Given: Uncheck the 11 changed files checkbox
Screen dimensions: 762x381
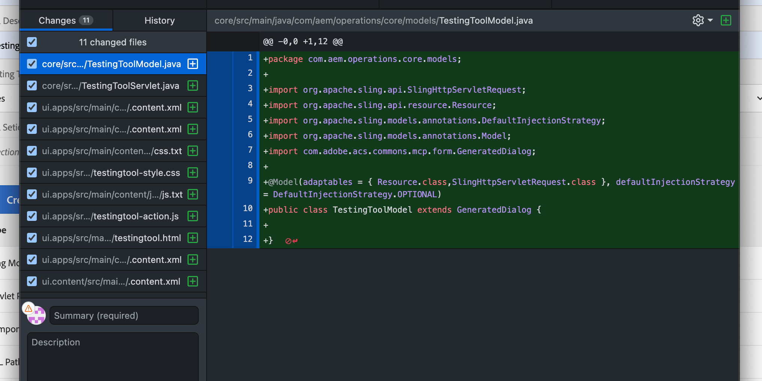Looking at the screenshot, I should point(31,42).
